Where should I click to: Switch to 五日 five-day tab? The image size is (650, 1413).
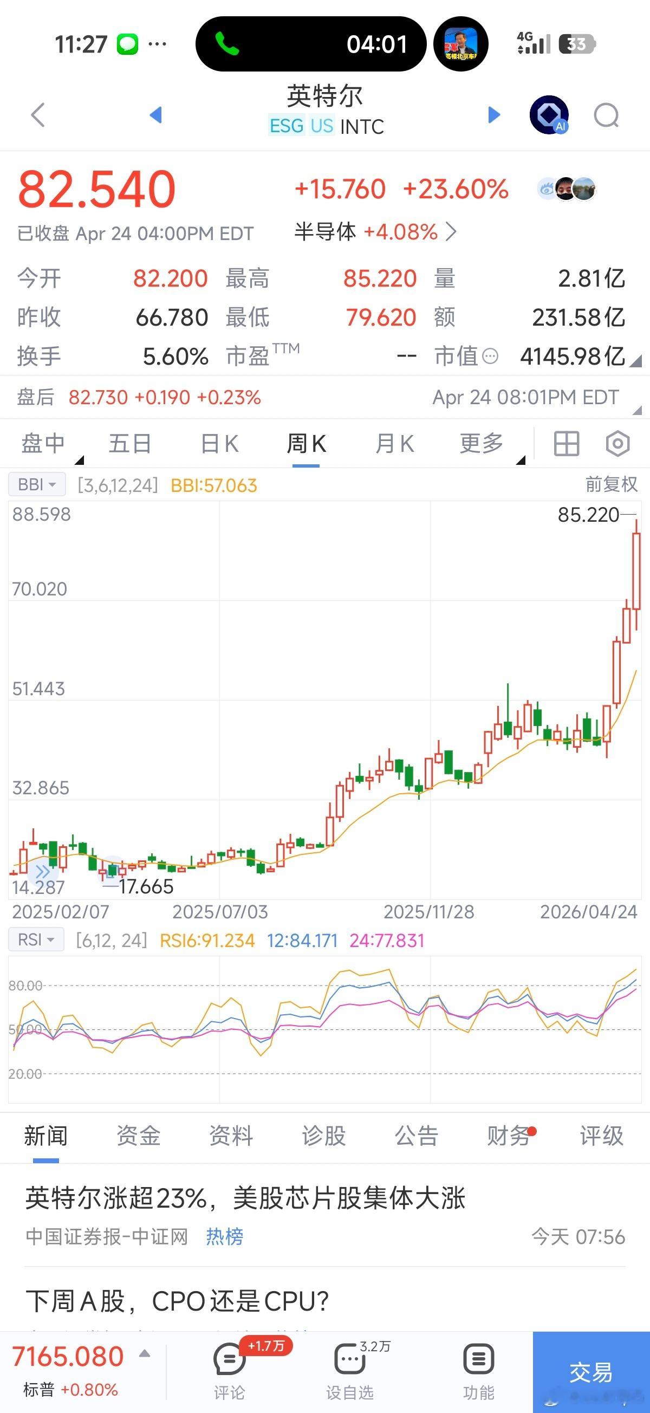click(130, 444)
